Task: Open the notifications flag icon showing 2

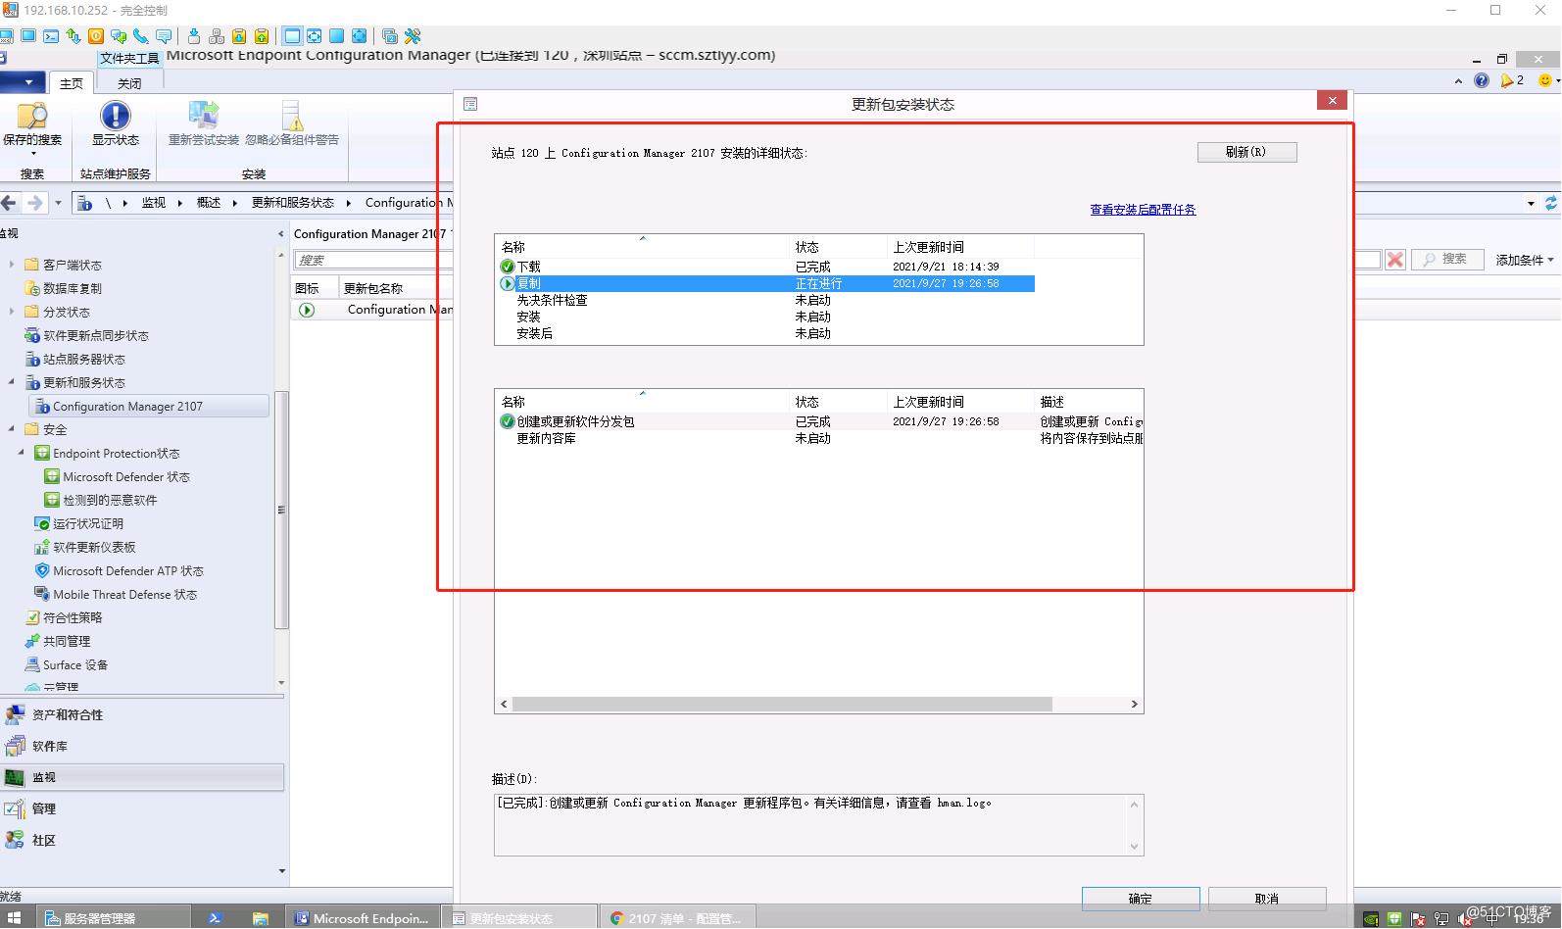Action: pos(1512,80)
